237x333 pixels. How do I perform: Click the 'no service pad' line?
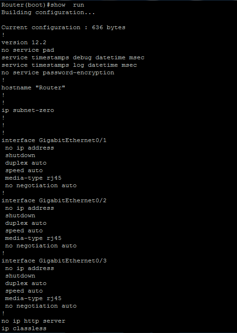coord(28,50)
